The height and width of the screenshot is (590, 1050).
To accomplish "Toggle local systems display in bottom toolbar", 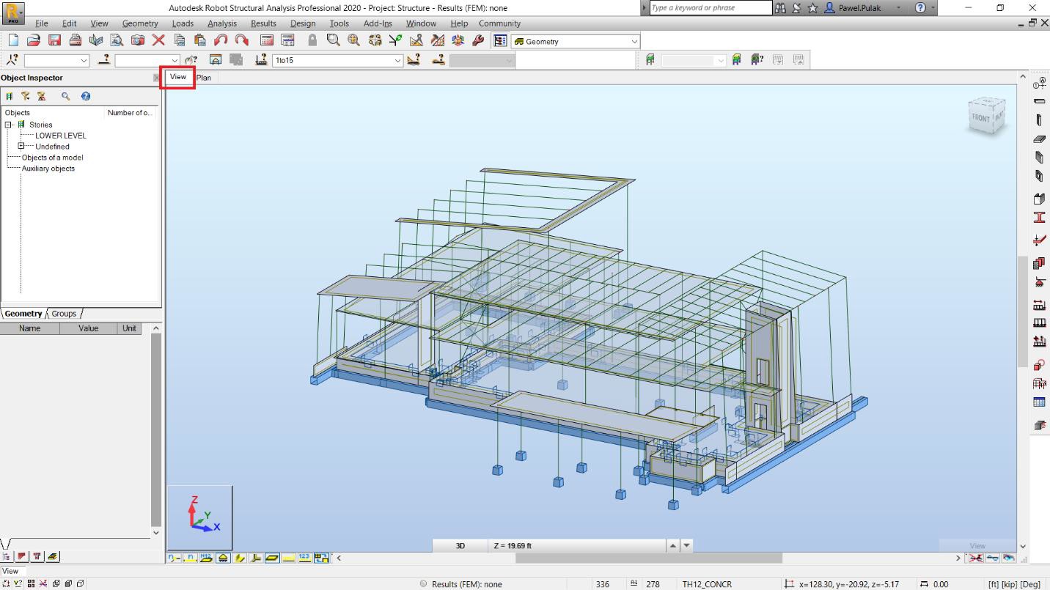I will (256, 558).
